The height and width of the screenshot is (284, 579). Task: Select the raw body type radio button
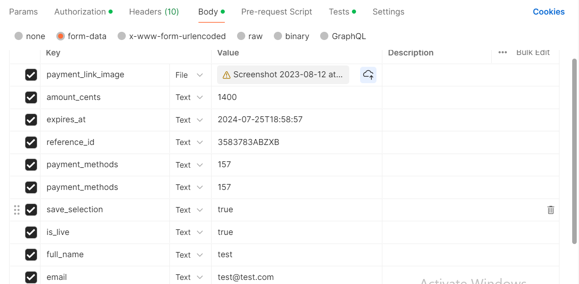(241, 36)
